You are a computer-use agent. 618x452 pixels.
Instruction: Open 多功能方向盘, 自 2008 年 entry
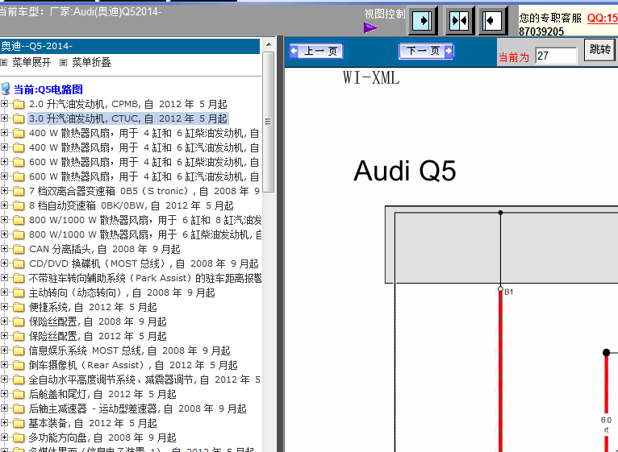click(102, 437)
